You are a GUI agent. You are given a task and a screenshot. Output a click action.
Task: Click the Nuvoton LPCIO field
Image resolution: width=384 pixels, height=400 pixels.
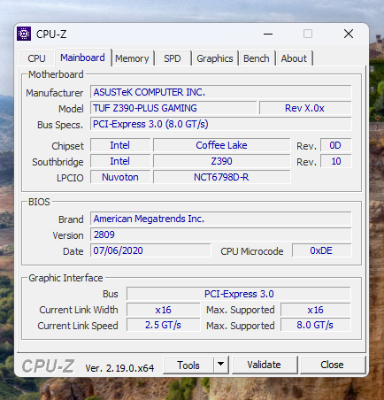(120, 177)
